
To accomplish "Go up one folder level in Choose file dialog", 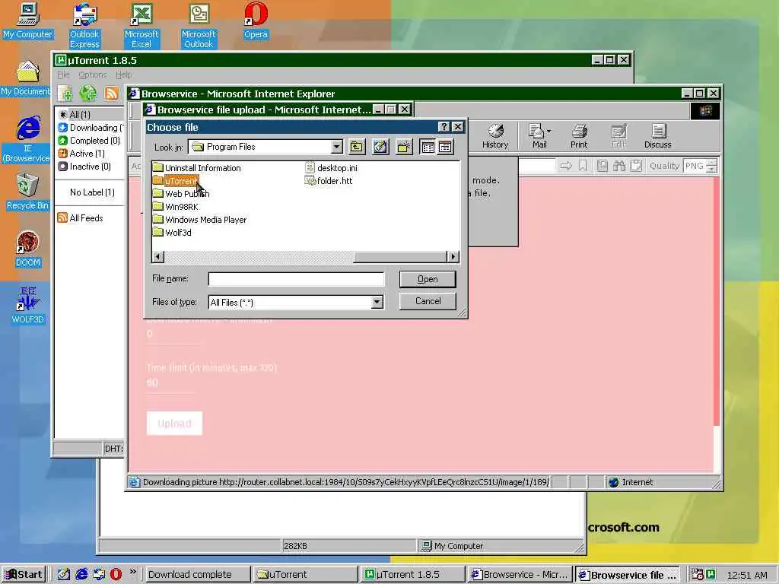I will point(356,147).
